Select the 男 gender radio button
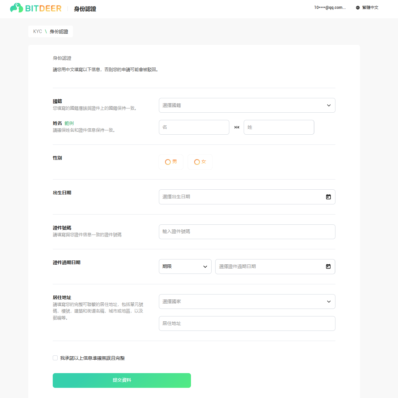398x398 pixels. click(168, 162)
